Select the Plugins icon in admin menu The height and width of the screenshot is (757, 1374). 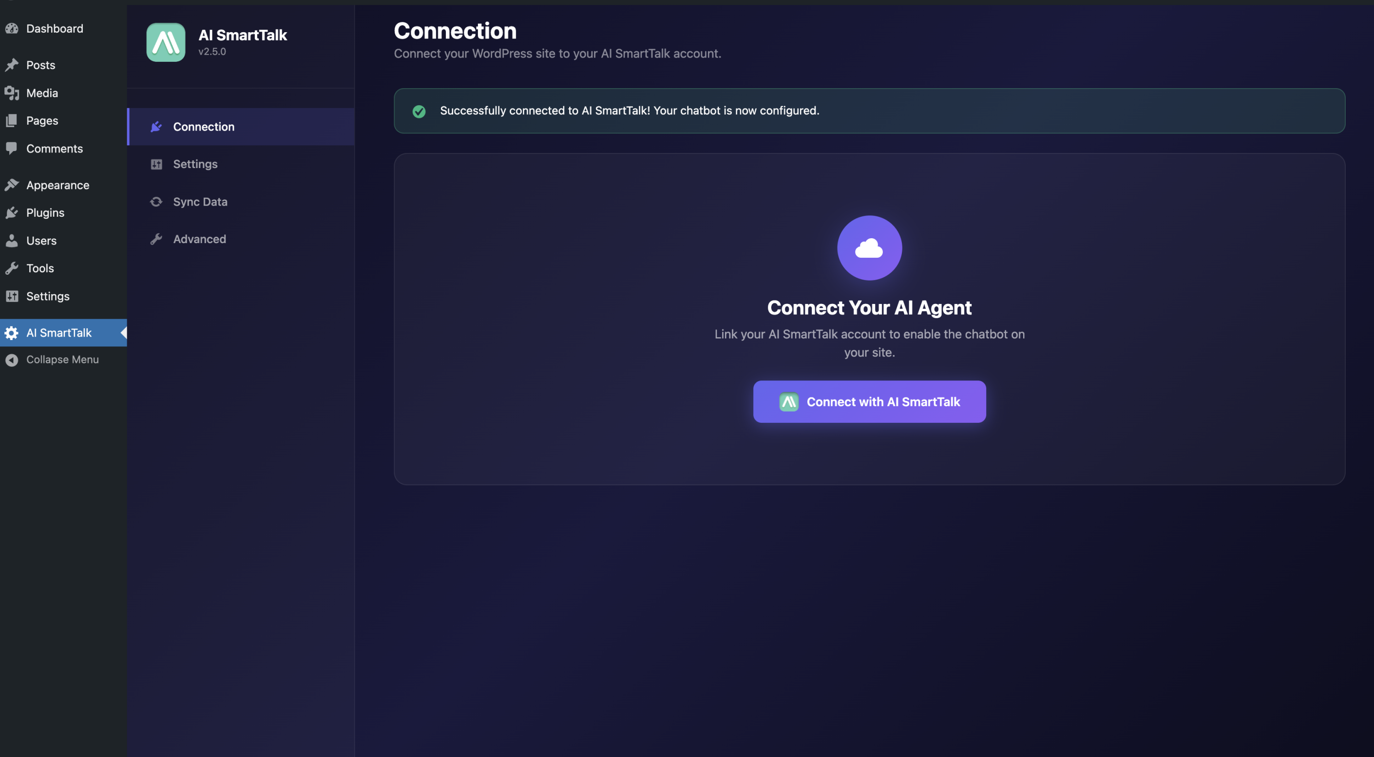pos(12,212)
